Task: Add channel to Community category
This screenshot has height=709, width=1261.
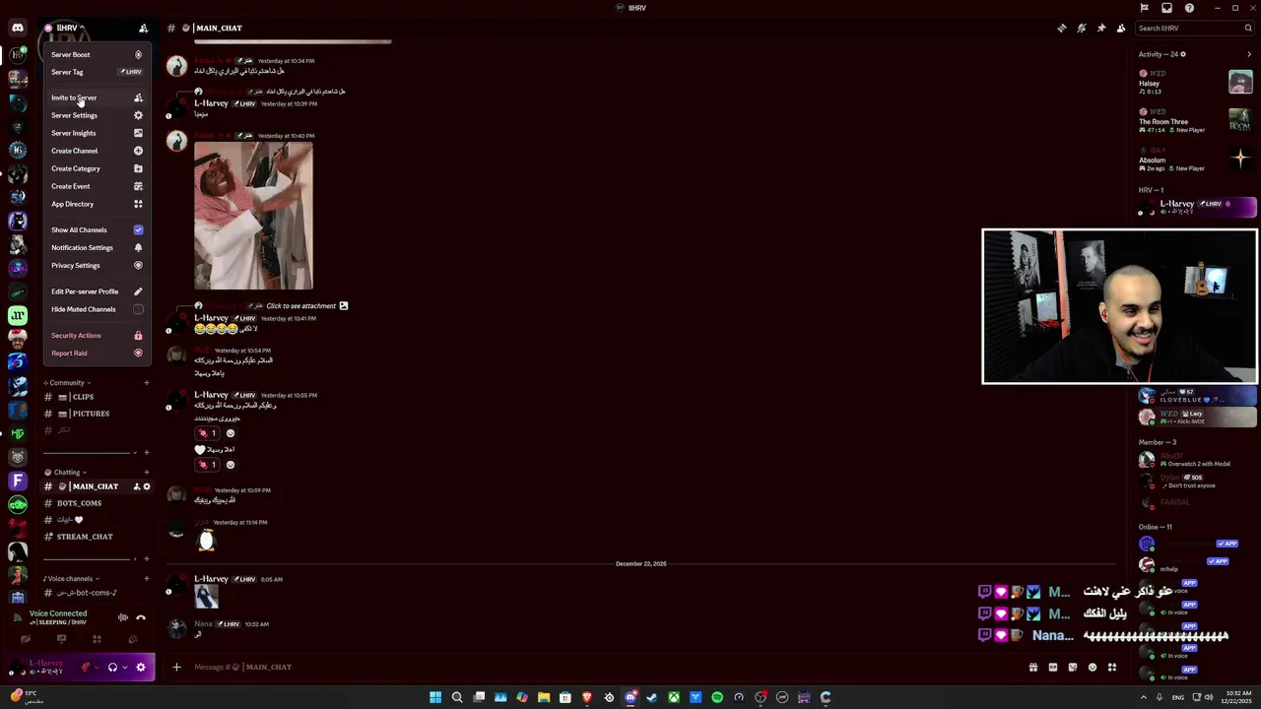Action: 147,382
